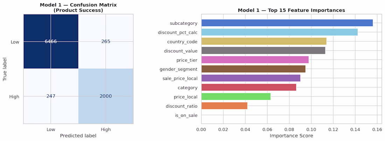The image size is (385, 141).
Task: Click the True label axis title
Action: pyautogui.click(x=5, y=69)
